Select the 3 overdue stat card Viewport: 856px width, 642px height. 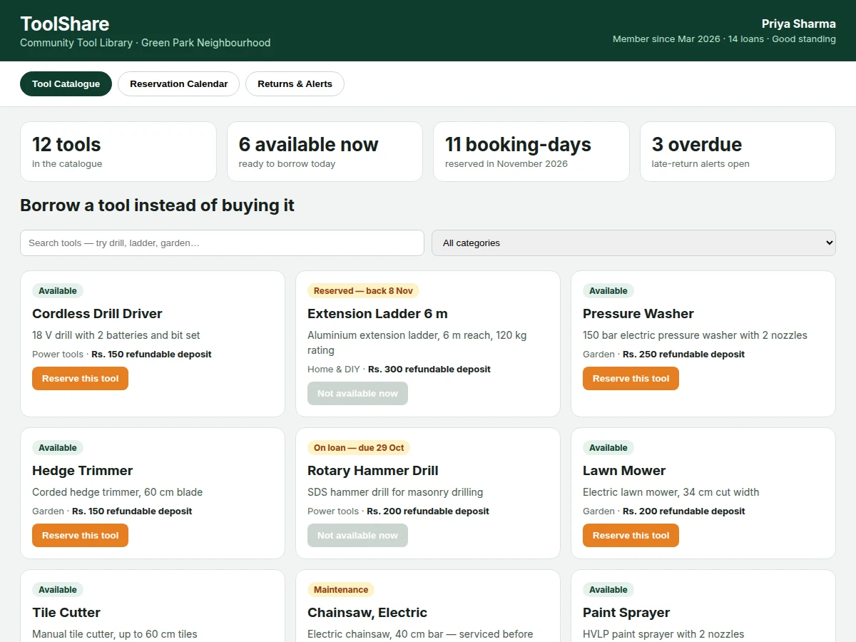click(738, 151)
